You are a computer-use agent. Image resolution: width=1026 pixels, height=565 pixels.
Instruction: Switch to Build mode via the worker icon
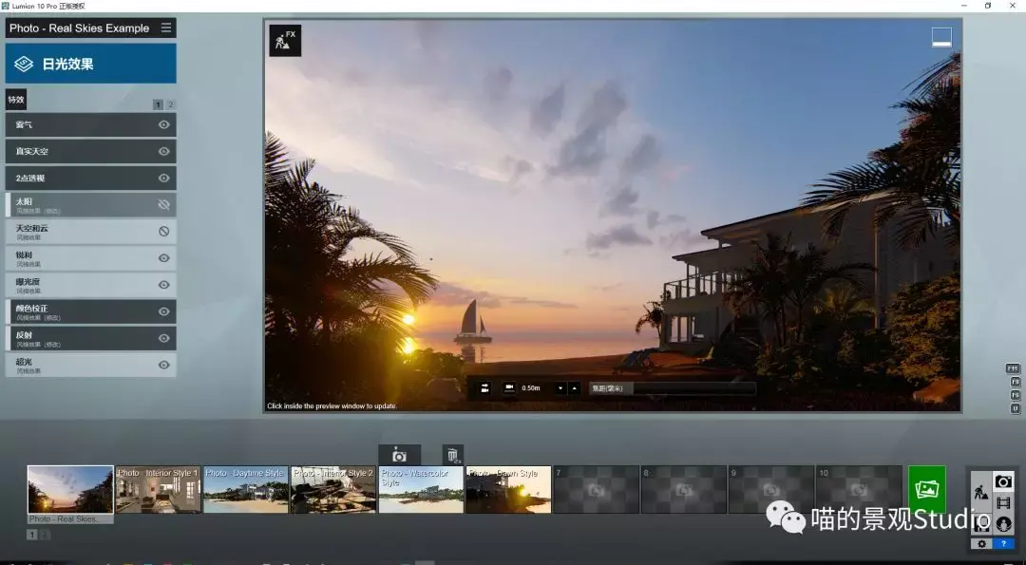coord(980,493)
